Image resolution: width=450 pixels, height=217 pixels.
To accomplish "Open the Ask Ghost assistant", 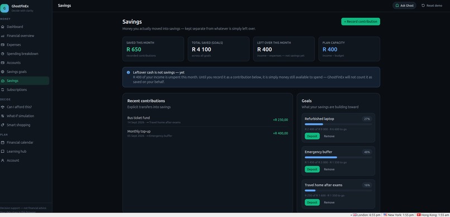I will pos(404,6).
